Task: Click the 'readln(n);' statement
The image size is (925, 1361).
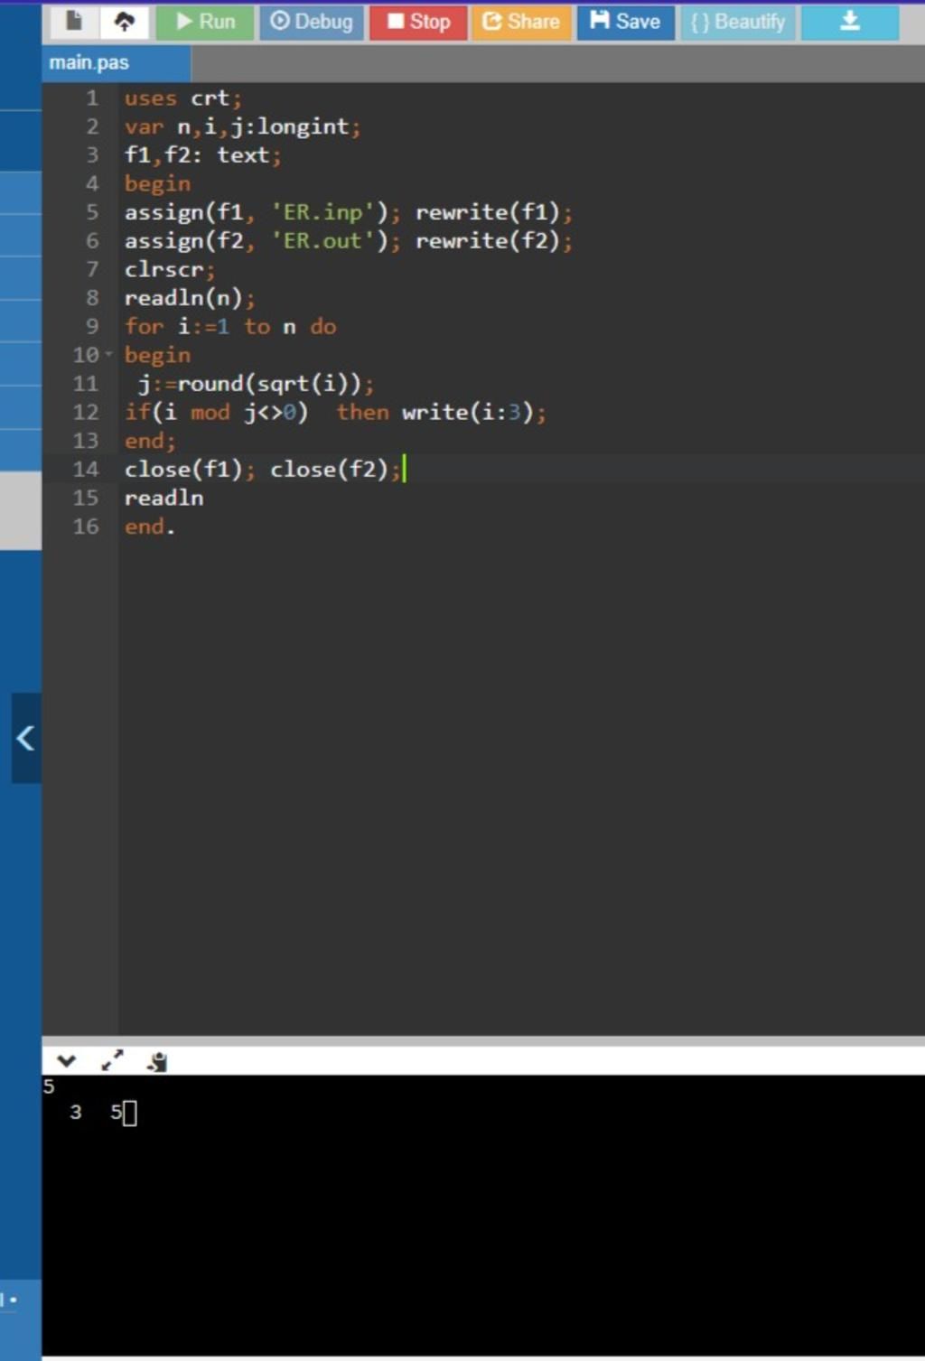Action: pos(190,298)
